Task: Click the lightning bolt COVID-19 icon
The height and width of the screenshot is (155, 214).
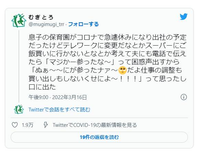Action: [x=46, y=125]
